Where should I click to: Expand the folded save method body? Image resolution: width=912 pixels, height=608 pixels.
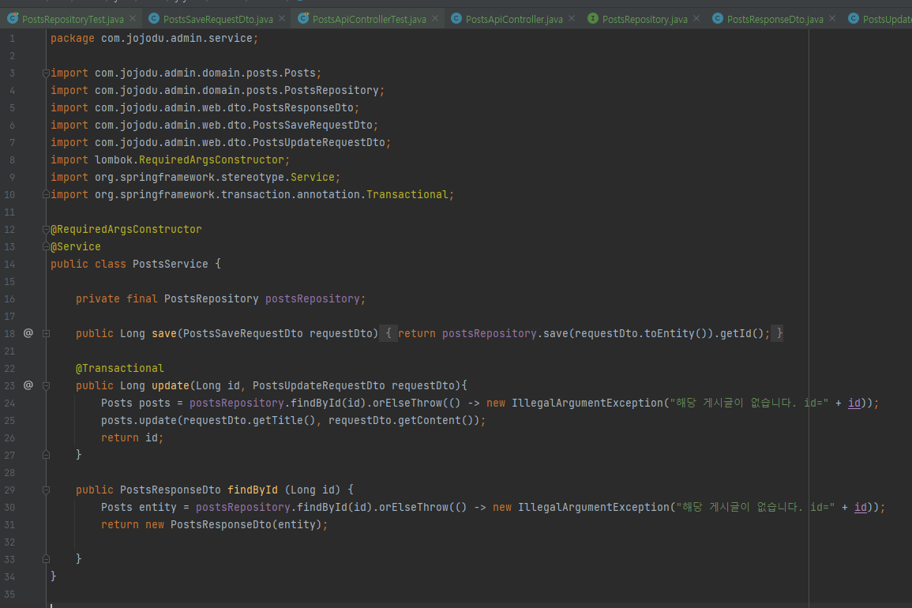coord(45,332)
